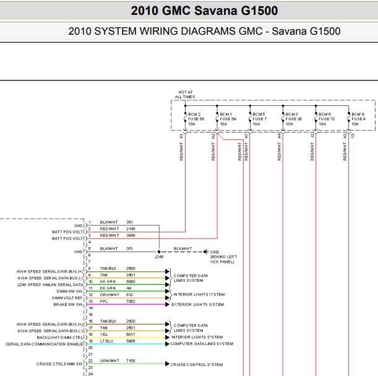Click LT BLU wire label on pin 19
Screen dimensions: 378x376
point(106,341)
